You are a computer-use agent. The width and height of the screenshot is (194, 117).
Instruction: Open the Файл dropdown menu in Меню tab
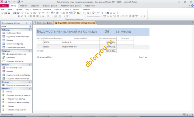point(11,10)
